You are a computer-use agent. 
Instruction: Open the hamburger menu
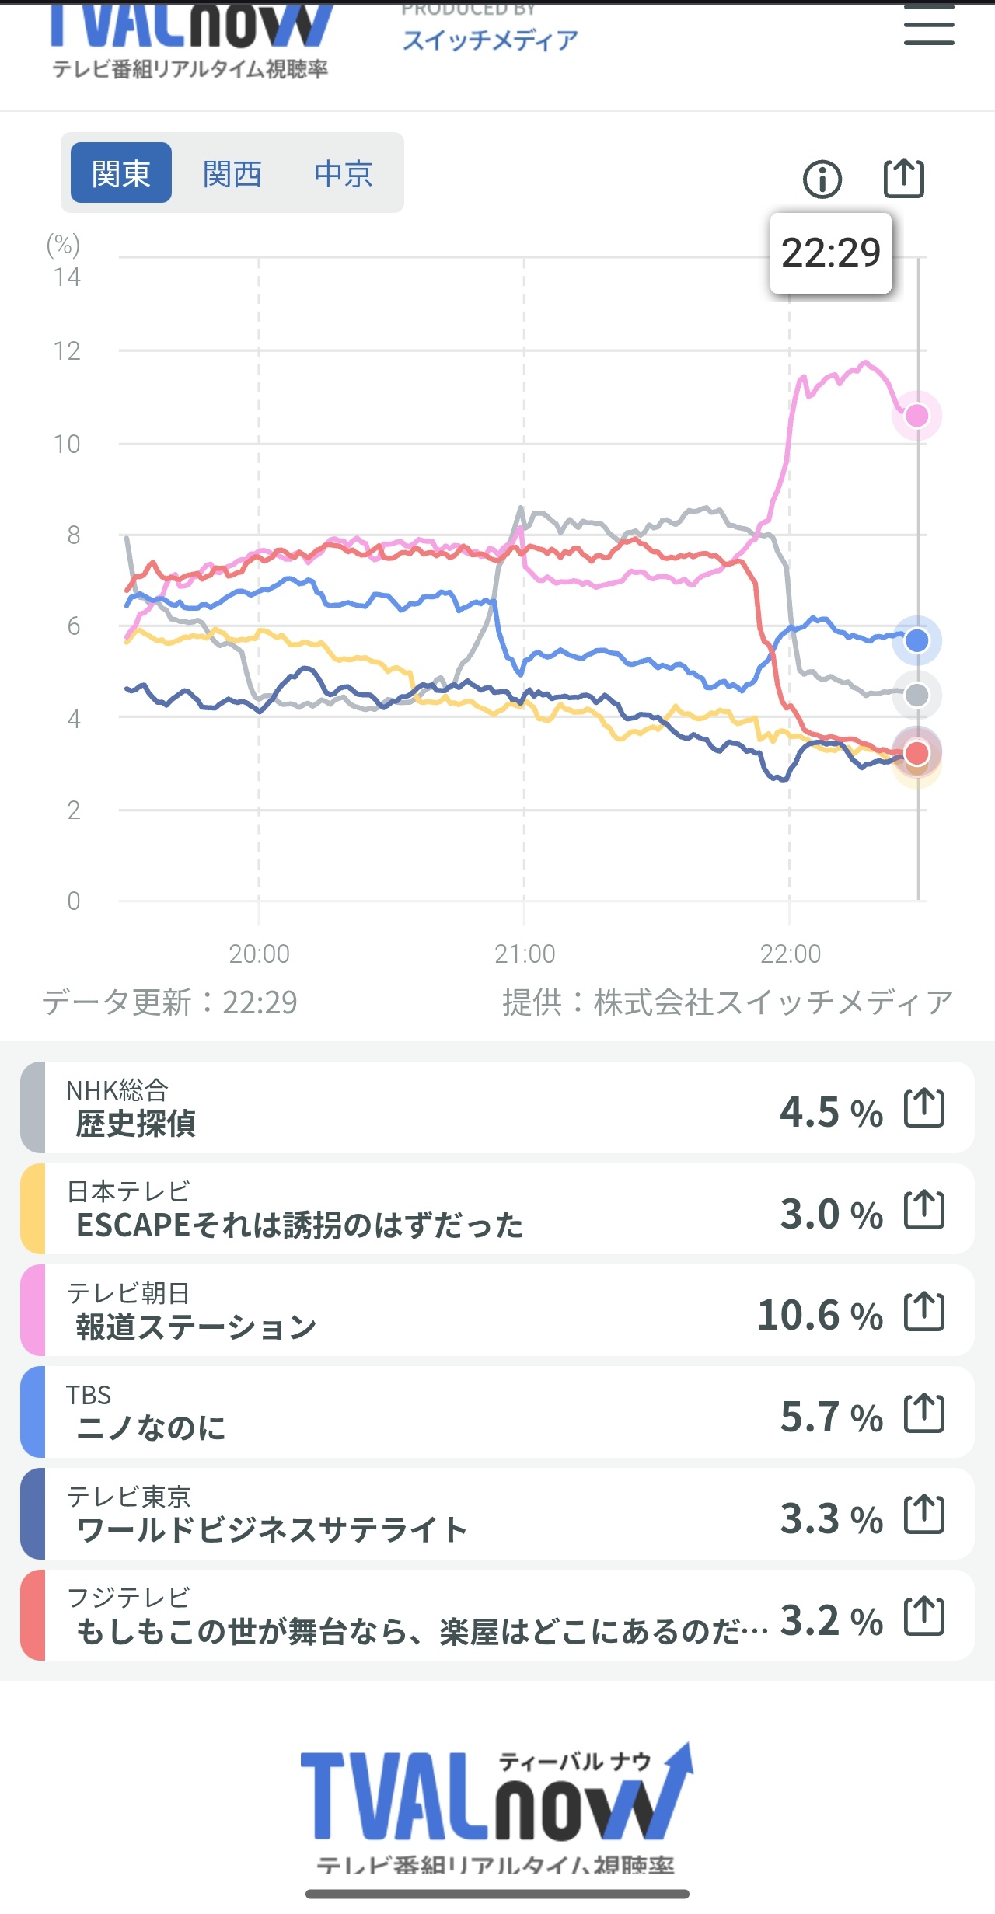(929, 27)
